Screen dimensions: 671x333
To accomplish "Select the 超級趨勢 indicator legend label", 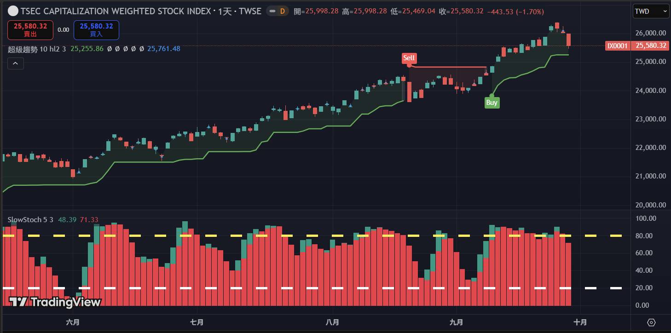I will point(23,49).
